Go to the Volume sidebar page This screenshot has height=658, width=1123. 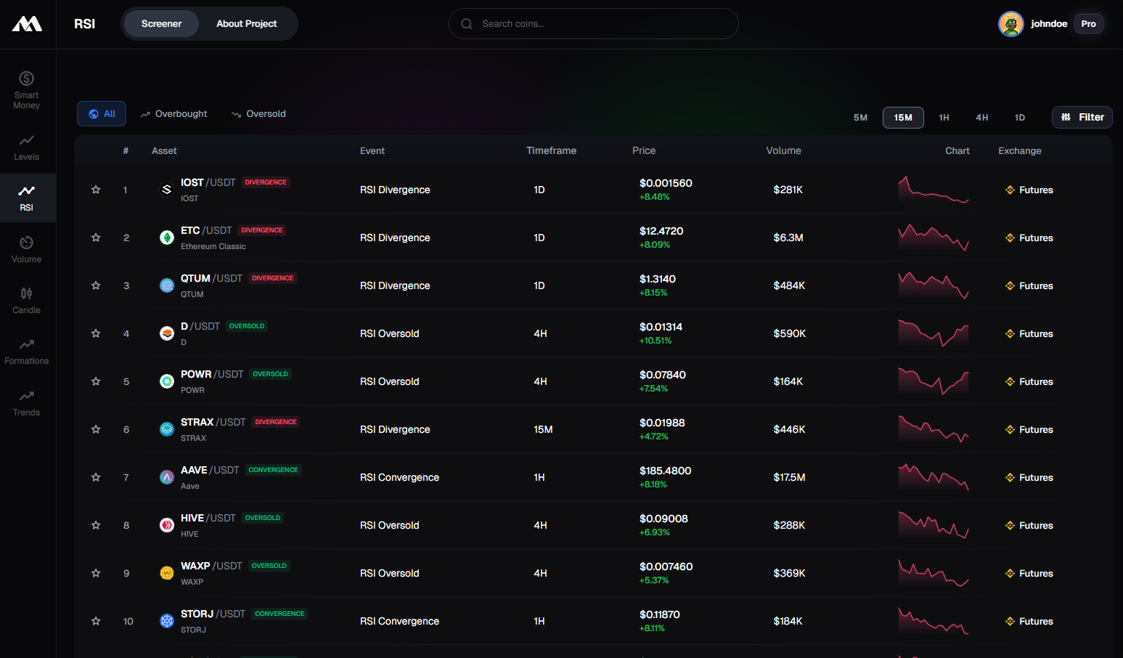27,250
